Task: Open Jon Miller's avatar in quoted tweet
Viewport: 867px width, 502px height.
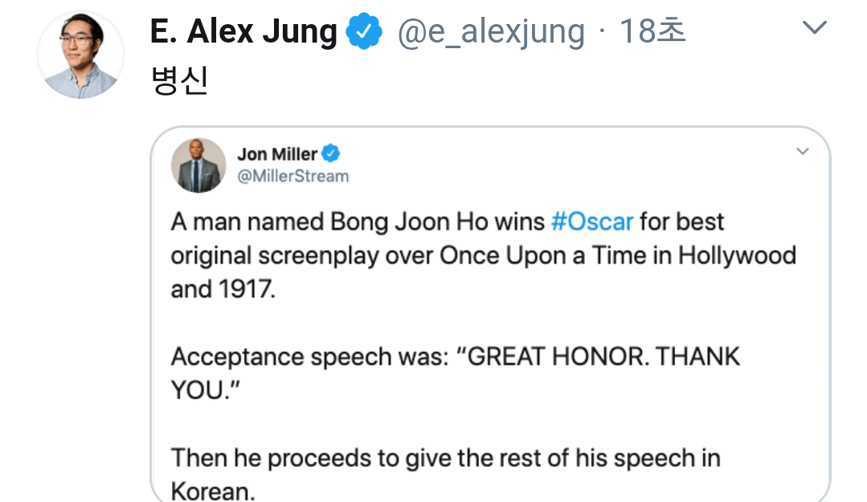Action: pyautogui.click(x=197, y=165)
